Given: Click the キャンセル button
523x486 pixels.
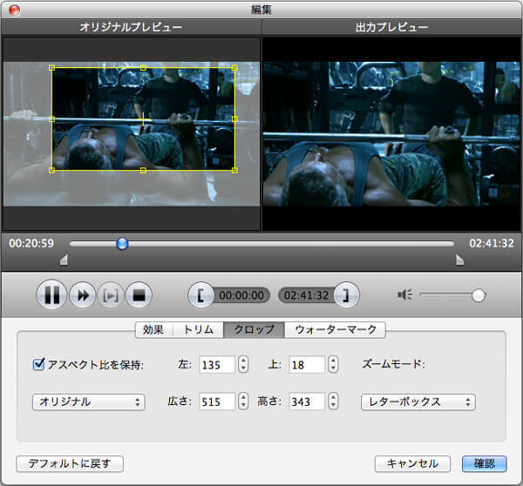Looking at the screenshot, I should coord(412,463).
